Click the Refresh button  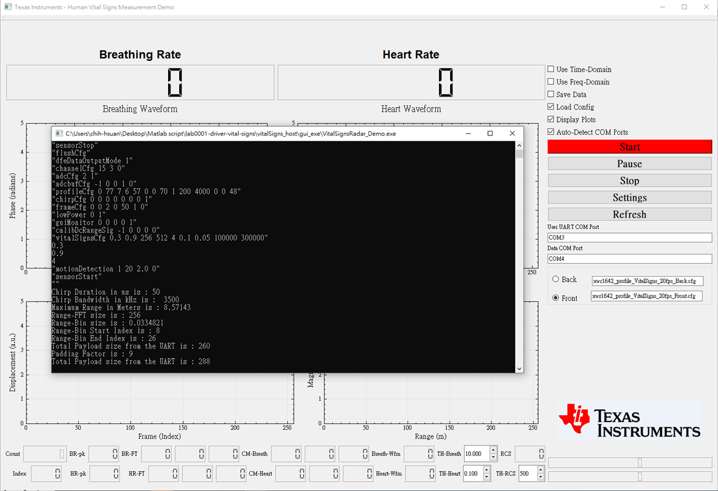(x=630, y=214)
